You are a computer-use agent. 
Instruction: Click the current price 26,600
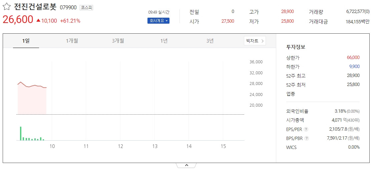18,20
